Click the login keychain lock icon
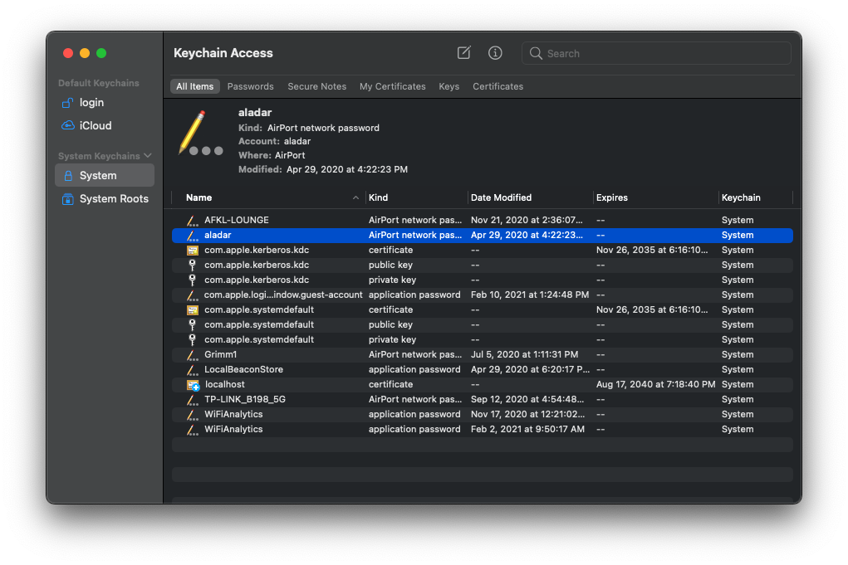 click(68, 103)
